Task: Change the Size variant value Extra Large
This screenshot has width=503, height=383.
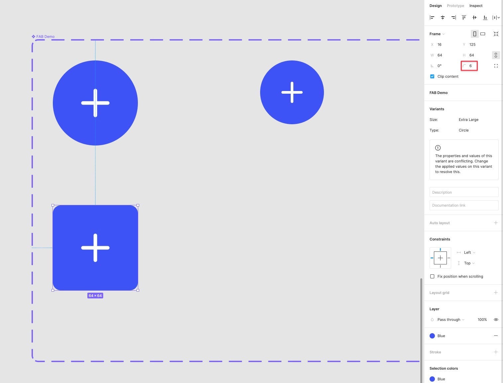Action: click(x=468, y=120)
